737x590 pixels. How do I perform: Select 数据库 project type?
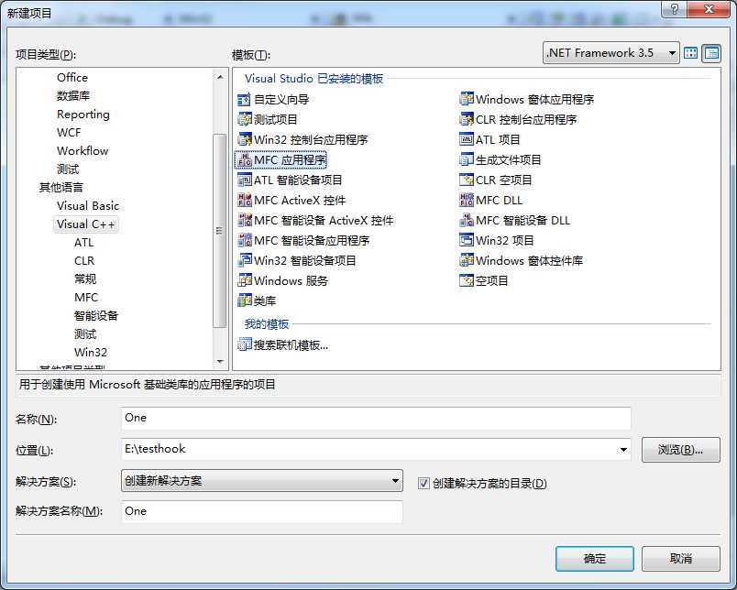click(x=72, y=96)
